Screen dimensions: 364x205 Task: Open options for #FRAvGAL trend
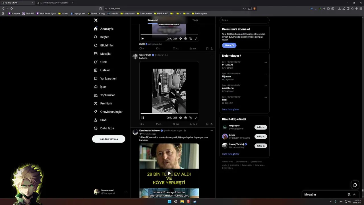pos(266,62)
